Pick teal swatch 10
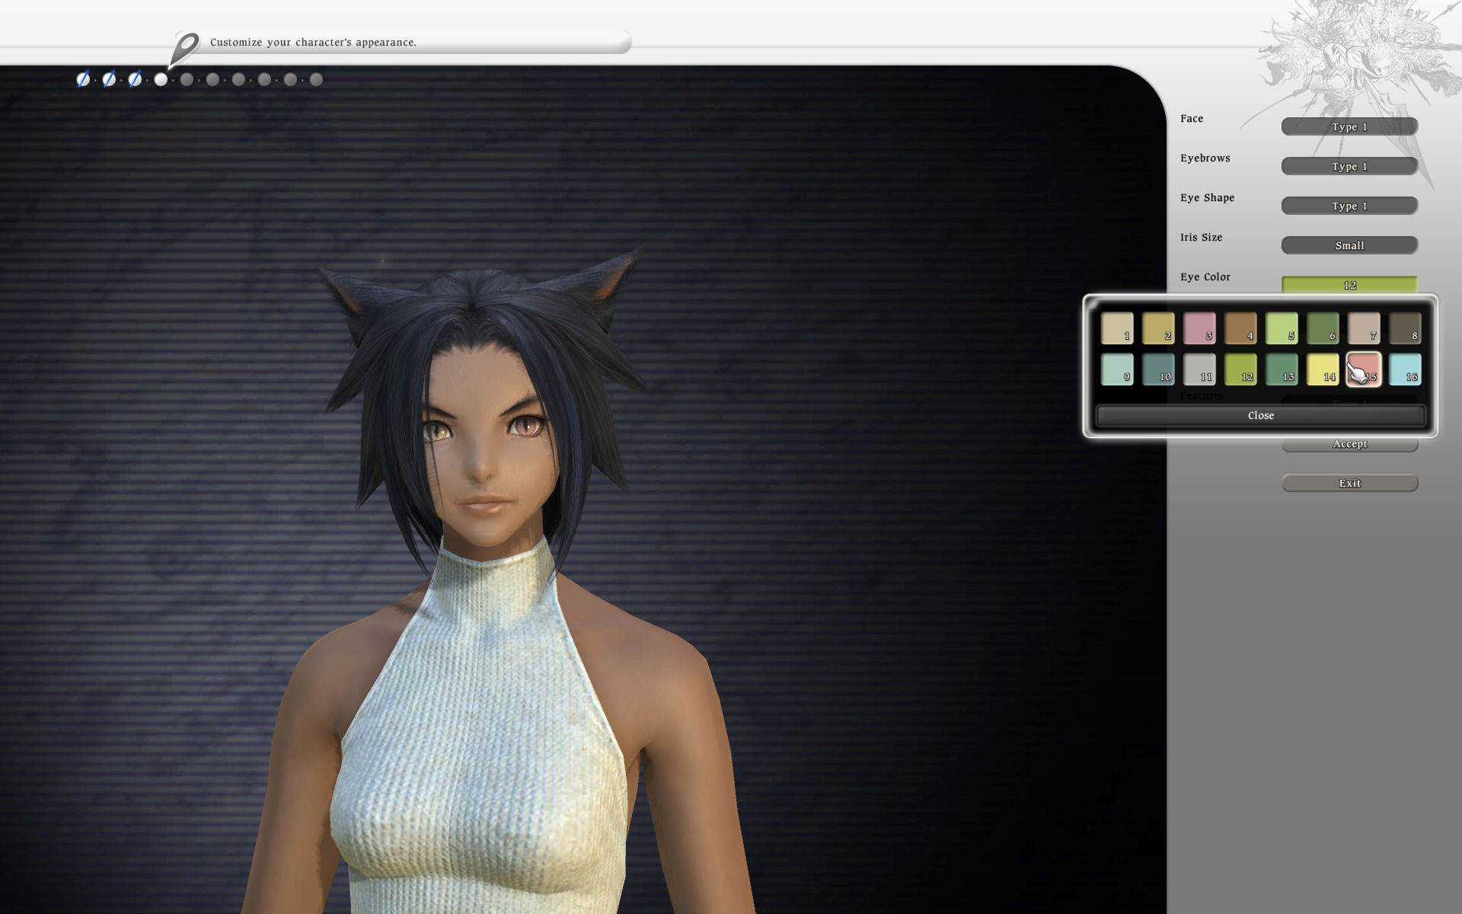1462x914 pixels. [1158, 369]
